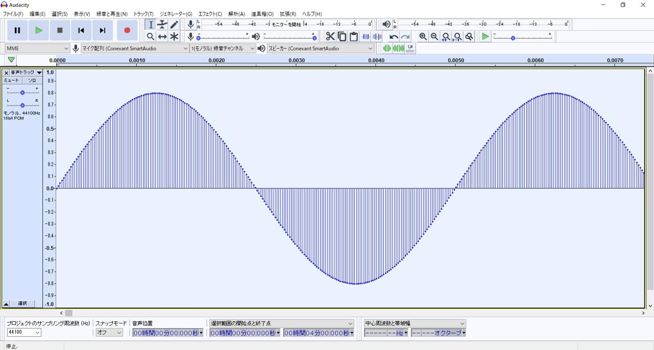
Task: Click the play-at-speed slider
Action: pos(522,37)
